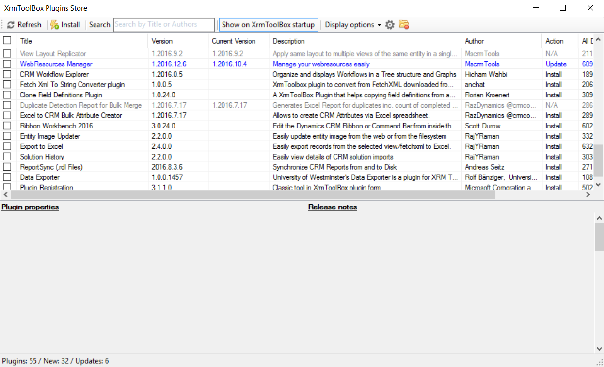Screen dimensions: 604x367
Task: Sort by the Title column header
Action: click(x=81, y=41)
